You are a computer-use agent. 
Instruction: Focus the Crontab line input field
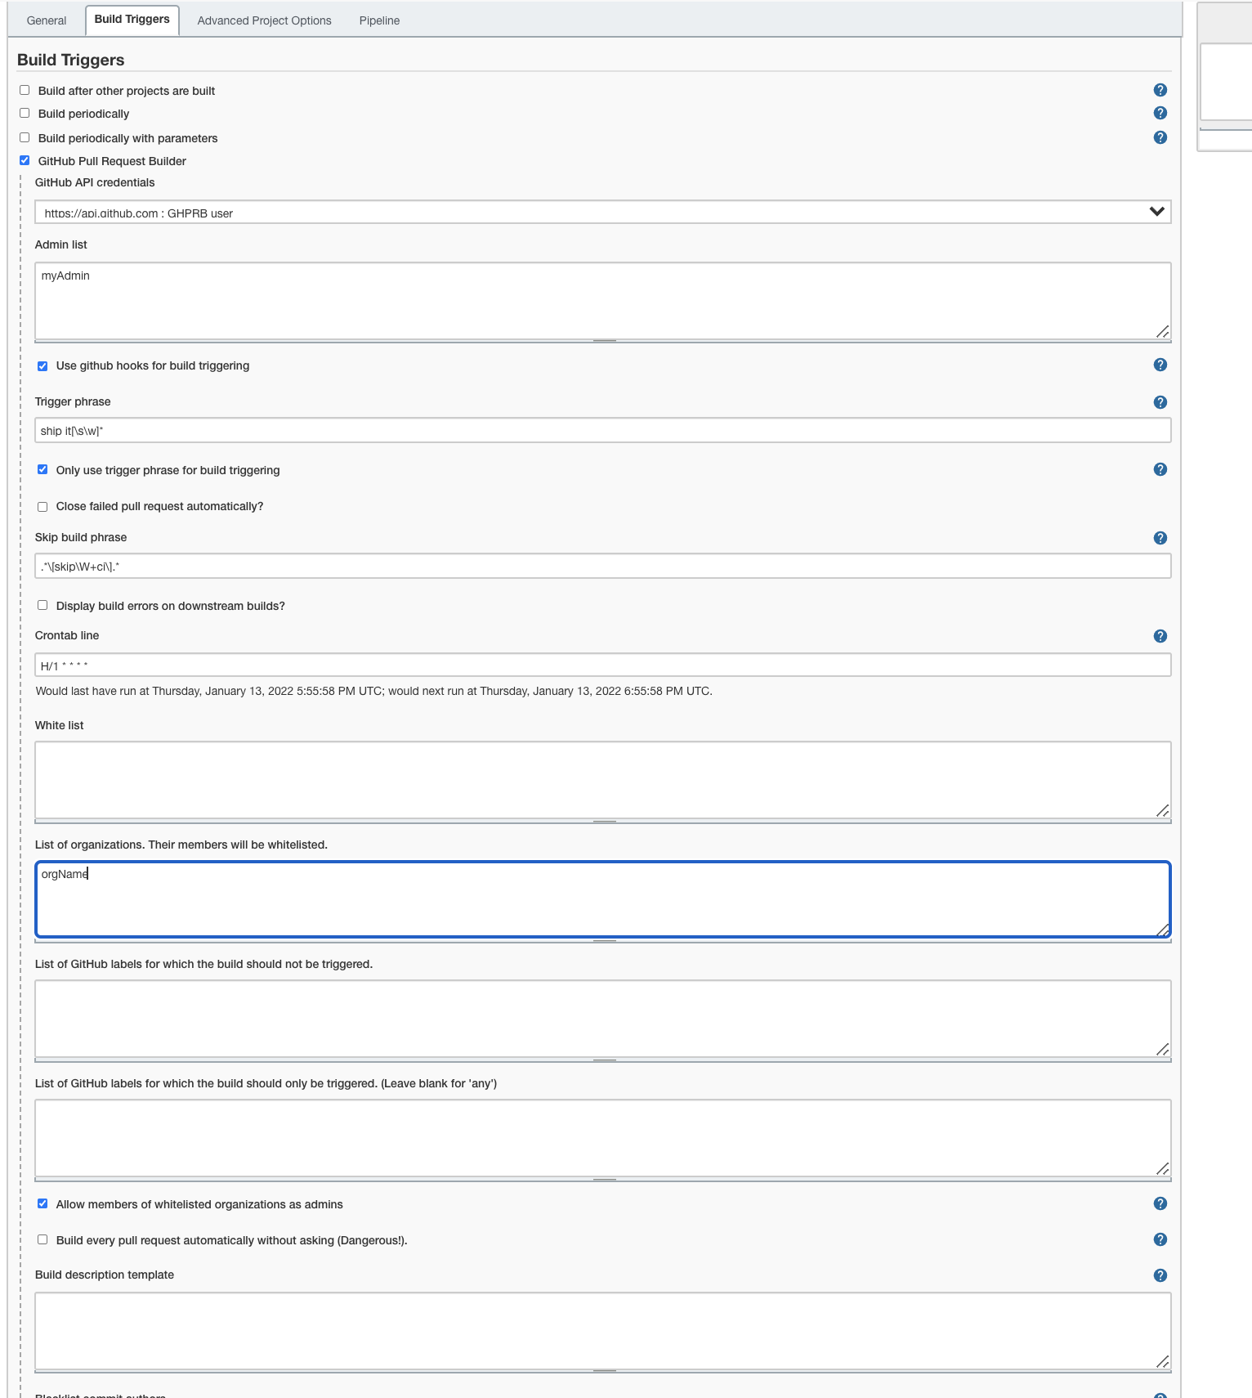click(602, 665)
